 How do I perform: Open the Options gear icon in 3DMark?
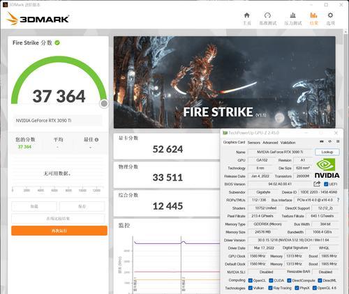(330, 15)
